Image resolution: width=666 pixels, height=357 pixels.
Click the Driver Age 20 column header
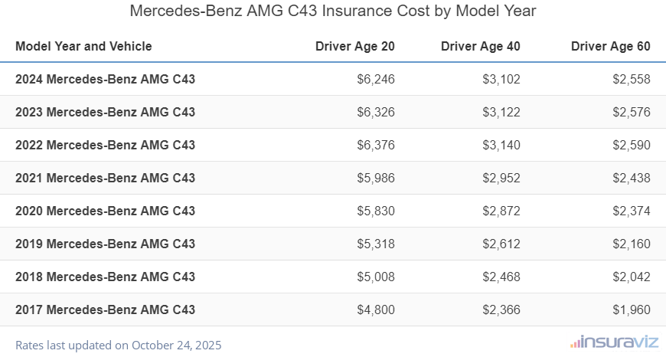[x=355, y=46]
